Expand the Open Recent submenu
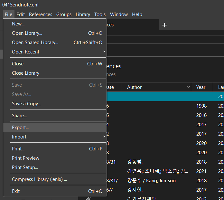The height and width of the screenshot is (200, 224). (x=55, y=52)
